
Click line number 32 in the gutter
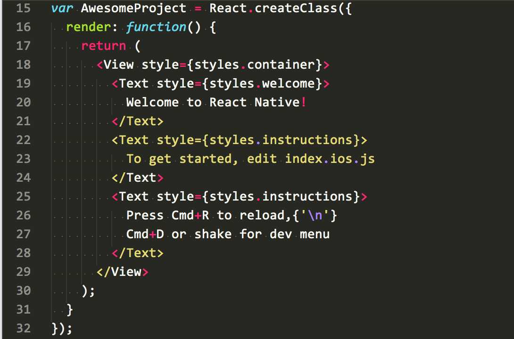click(x=23, y=328)
